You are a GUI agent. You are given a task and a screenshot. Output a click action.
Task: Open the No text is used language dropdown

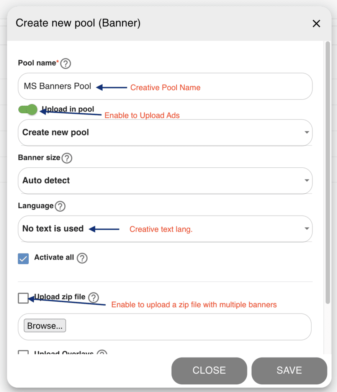(x=165, y=229)
